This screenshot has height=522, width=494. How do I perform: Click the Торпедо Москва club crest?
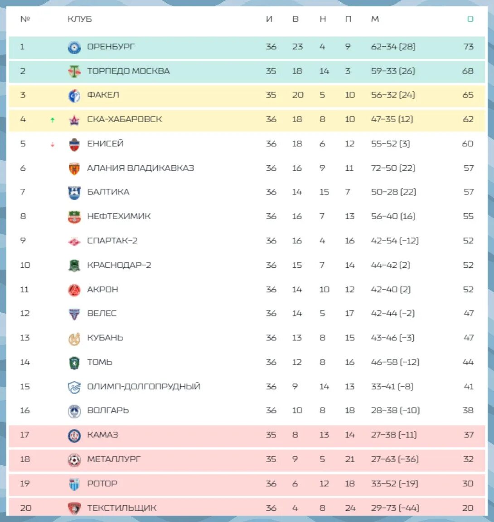[x=74, y=71]
